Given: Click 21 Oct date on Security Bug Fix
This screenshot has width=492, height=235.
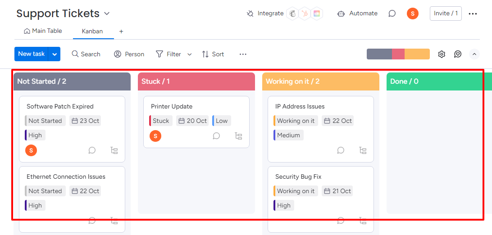Looking at the screenshot, I should point(337,191).
